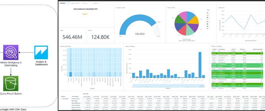Screen dimensions: 265x111
Task: Click the Orders KPI value 124.80K
Action: click(100, 37)
